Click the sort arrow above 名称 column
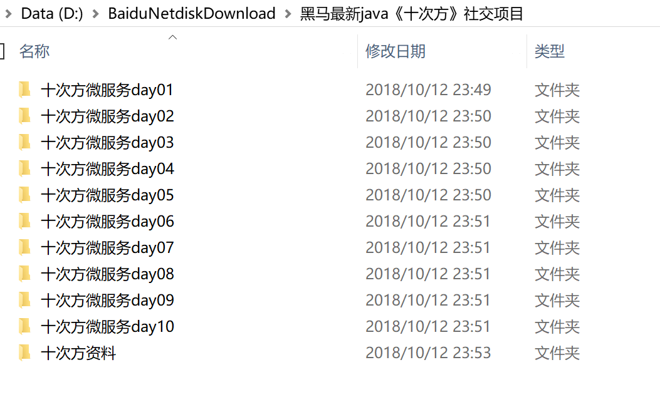The height and width of the screenshot is (402, 660). [x=172, y=38]
